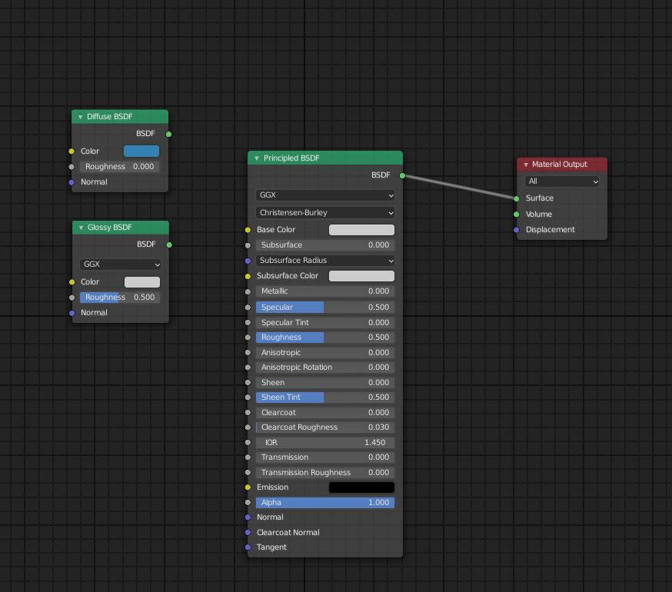Click the Metallic input socket
Image resolution: width=672 pixels, height=592 pixels.
pyautogui.click(x=248, y=291)
